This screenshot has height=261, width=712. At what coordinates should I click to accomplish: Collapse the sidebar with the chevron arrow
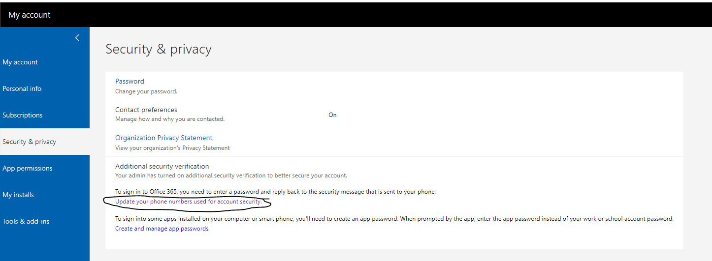pyautogui.click(x=77, y=38)
